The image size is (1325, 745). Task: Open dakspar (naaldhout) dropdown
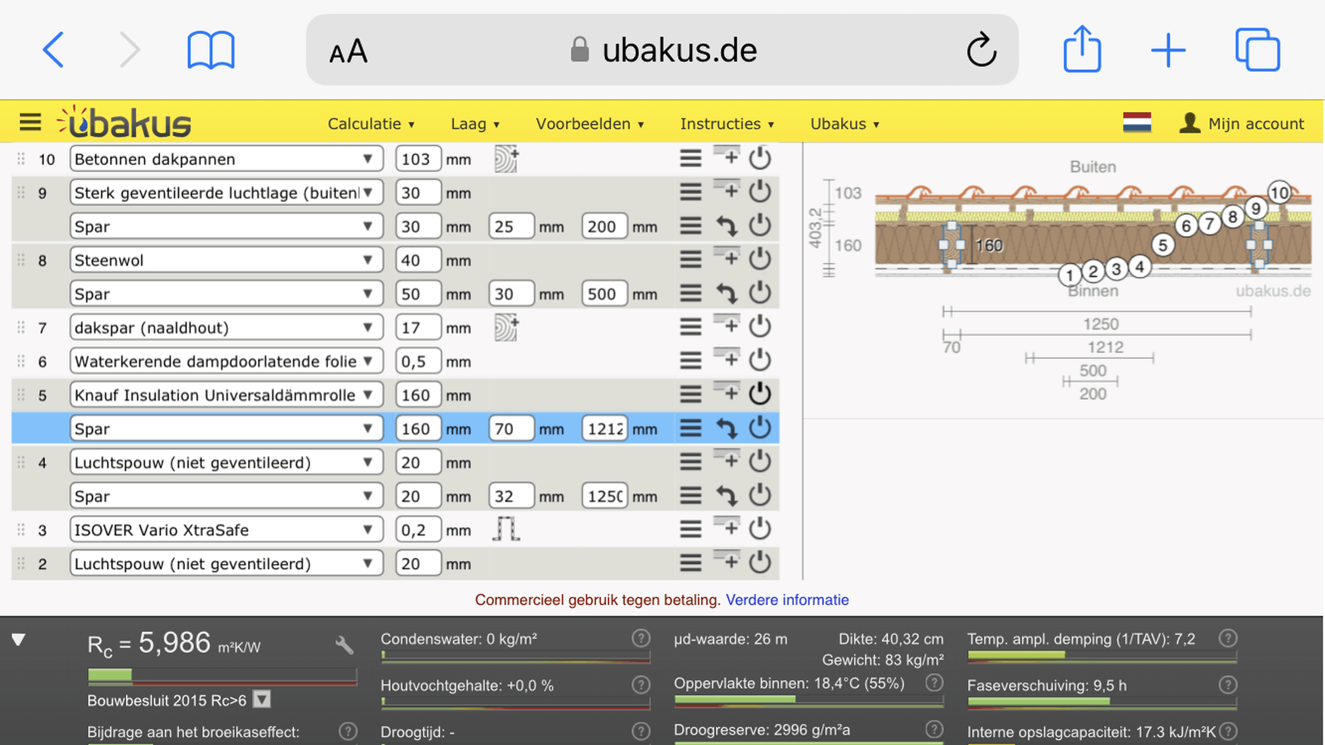pyautogui.click(x=226, y=327)
